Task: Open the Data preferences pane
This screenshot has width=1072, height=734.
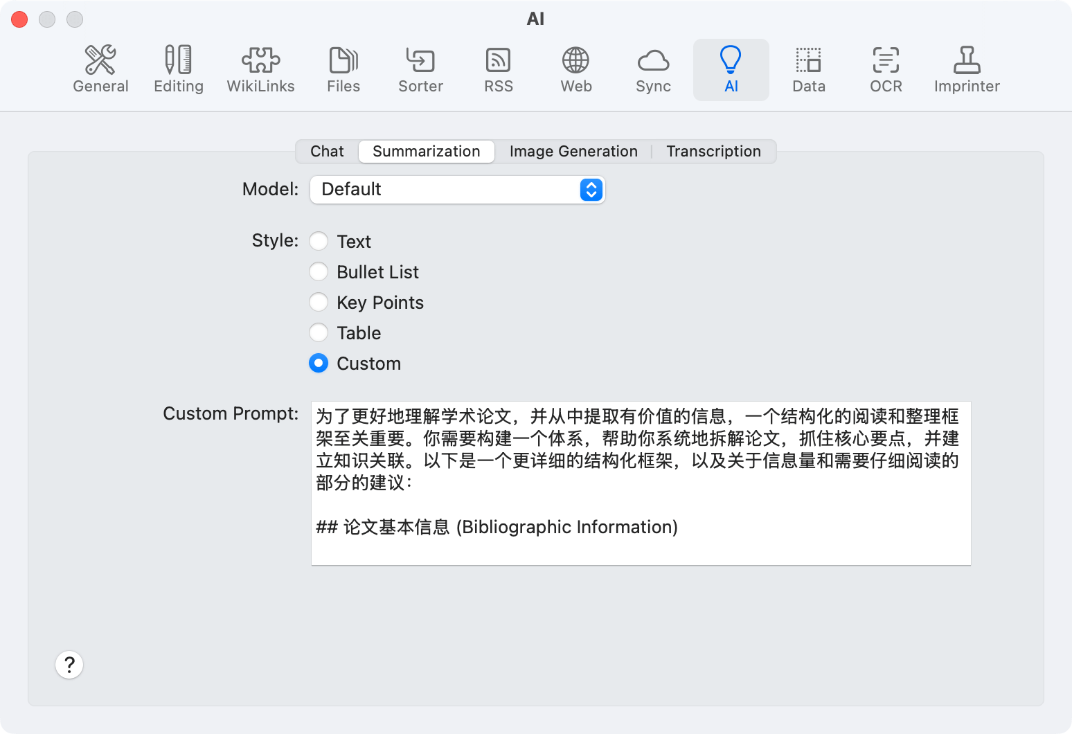Action: coord(808,69)
